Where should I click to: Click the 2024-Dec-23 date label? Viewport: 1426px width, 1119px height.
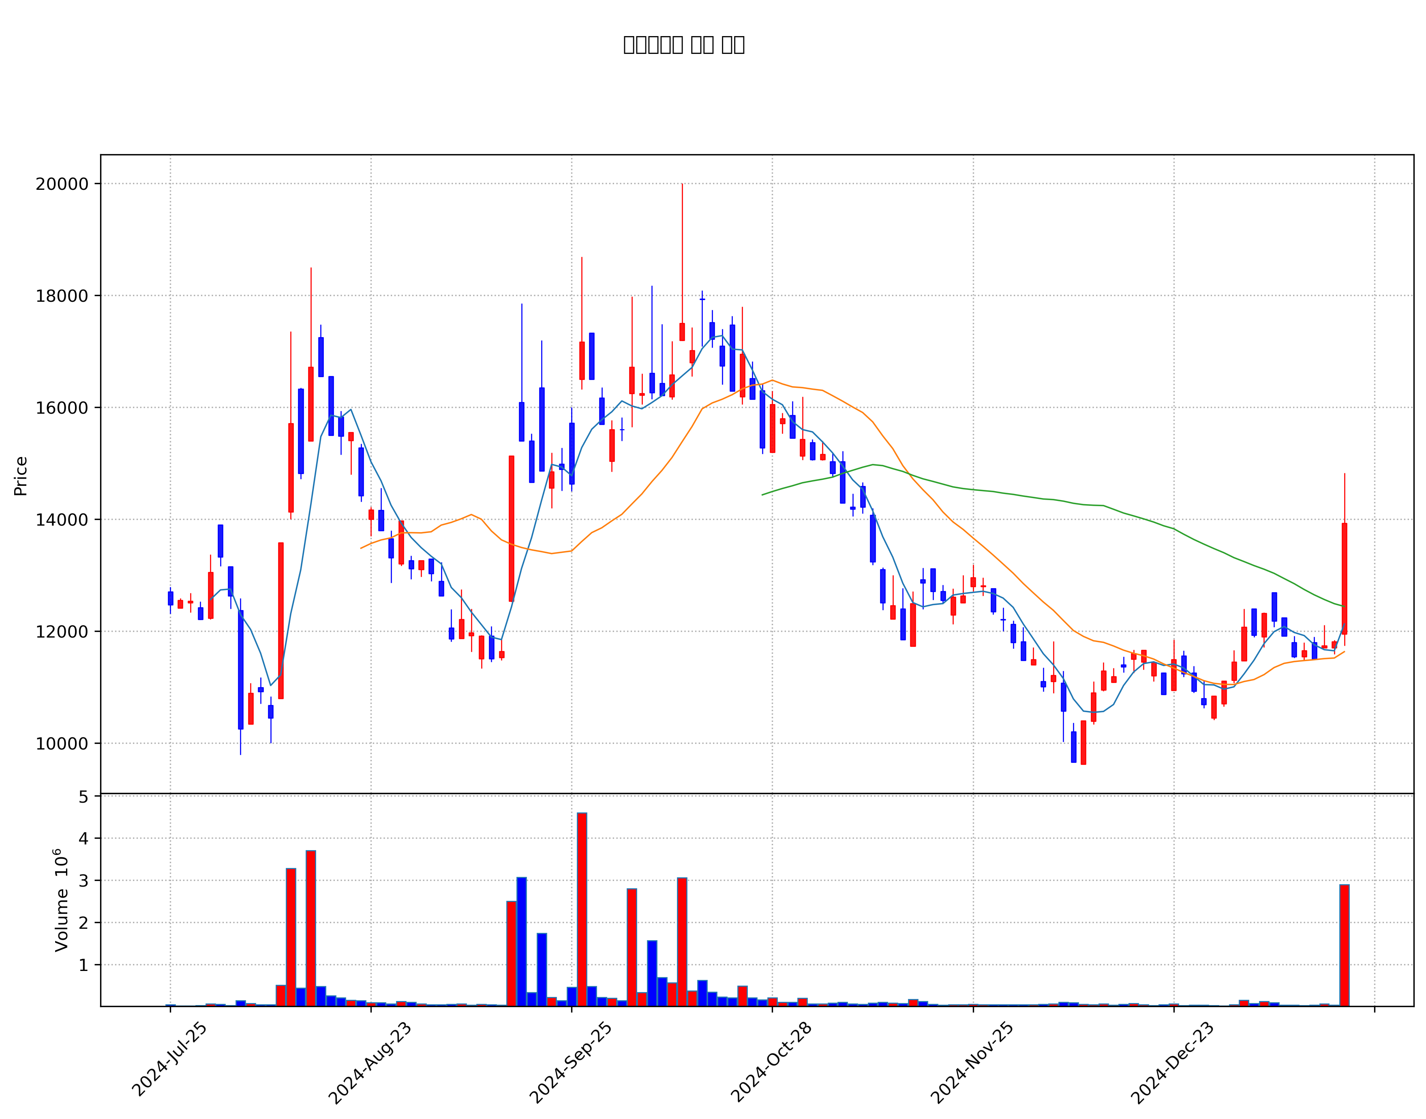click(1173, 1063)
